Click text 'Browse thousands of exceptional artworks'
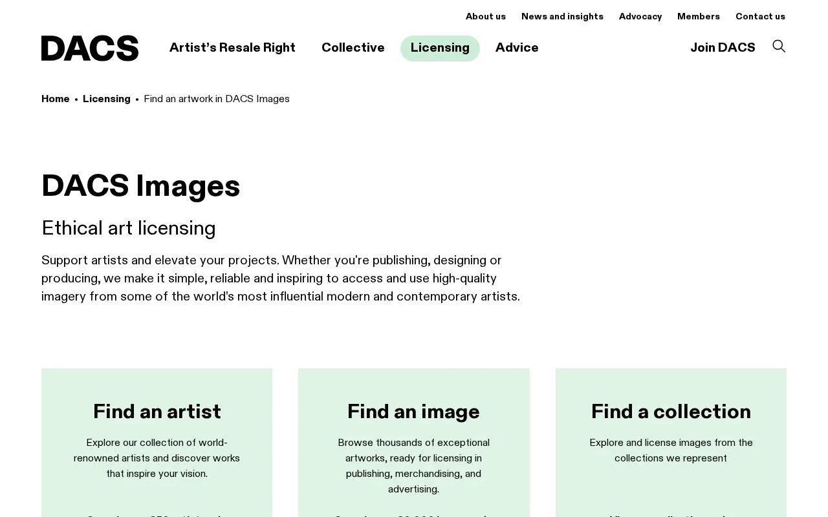828x517 pixels. tap(414, 466)
